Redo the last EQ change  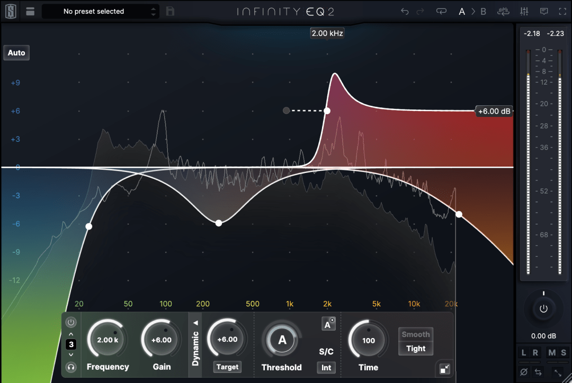(x=421, y=11)
